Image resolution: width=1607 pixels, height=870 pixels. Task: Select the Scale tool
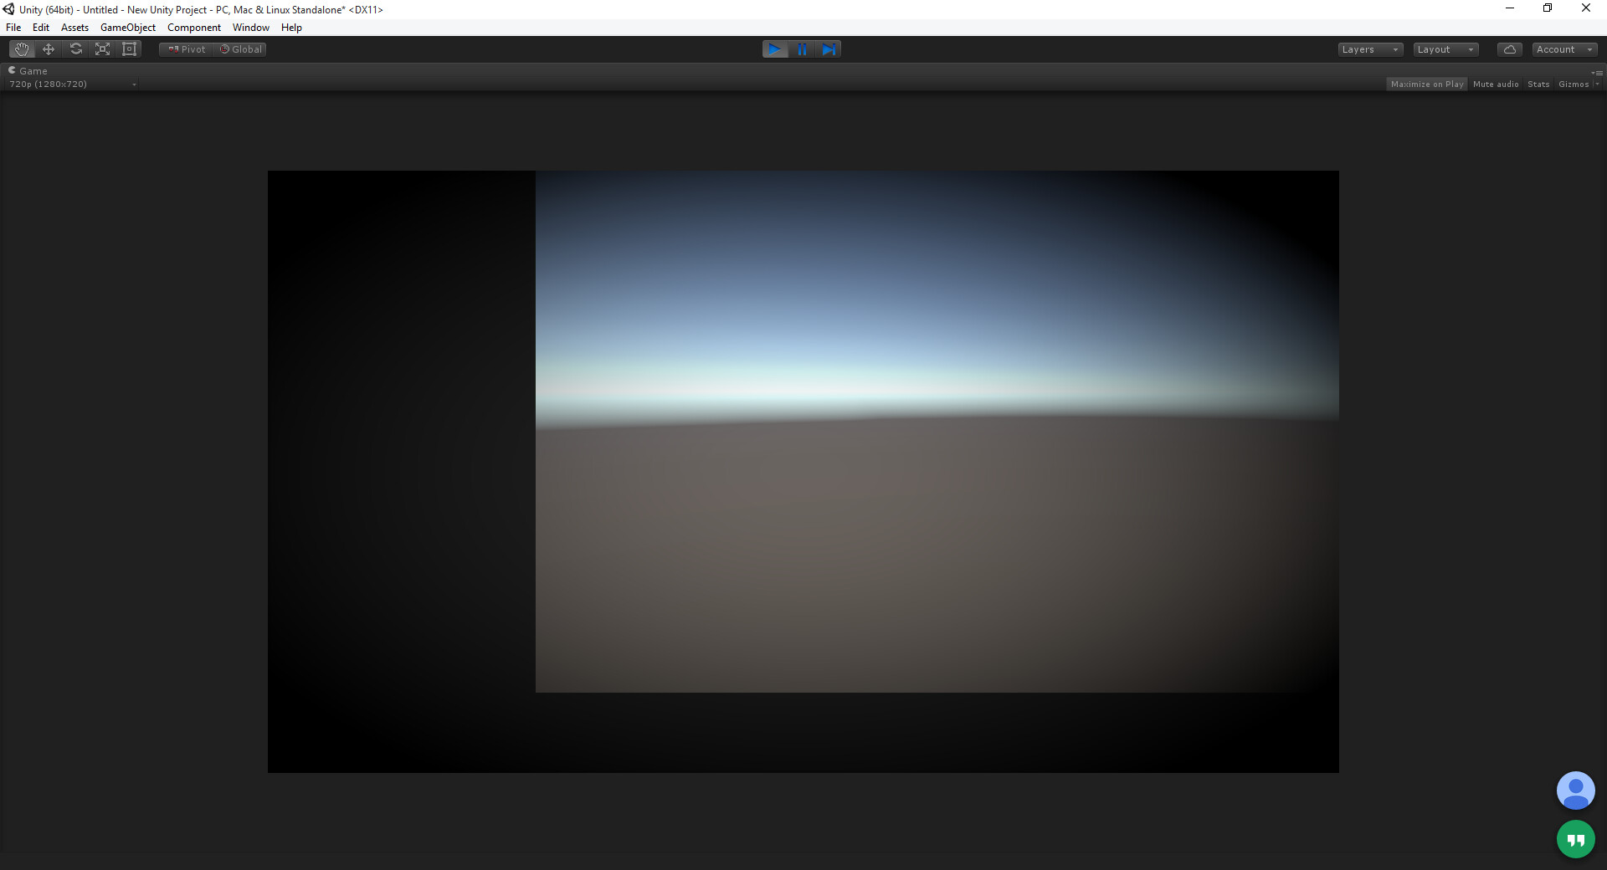(102, 49)
